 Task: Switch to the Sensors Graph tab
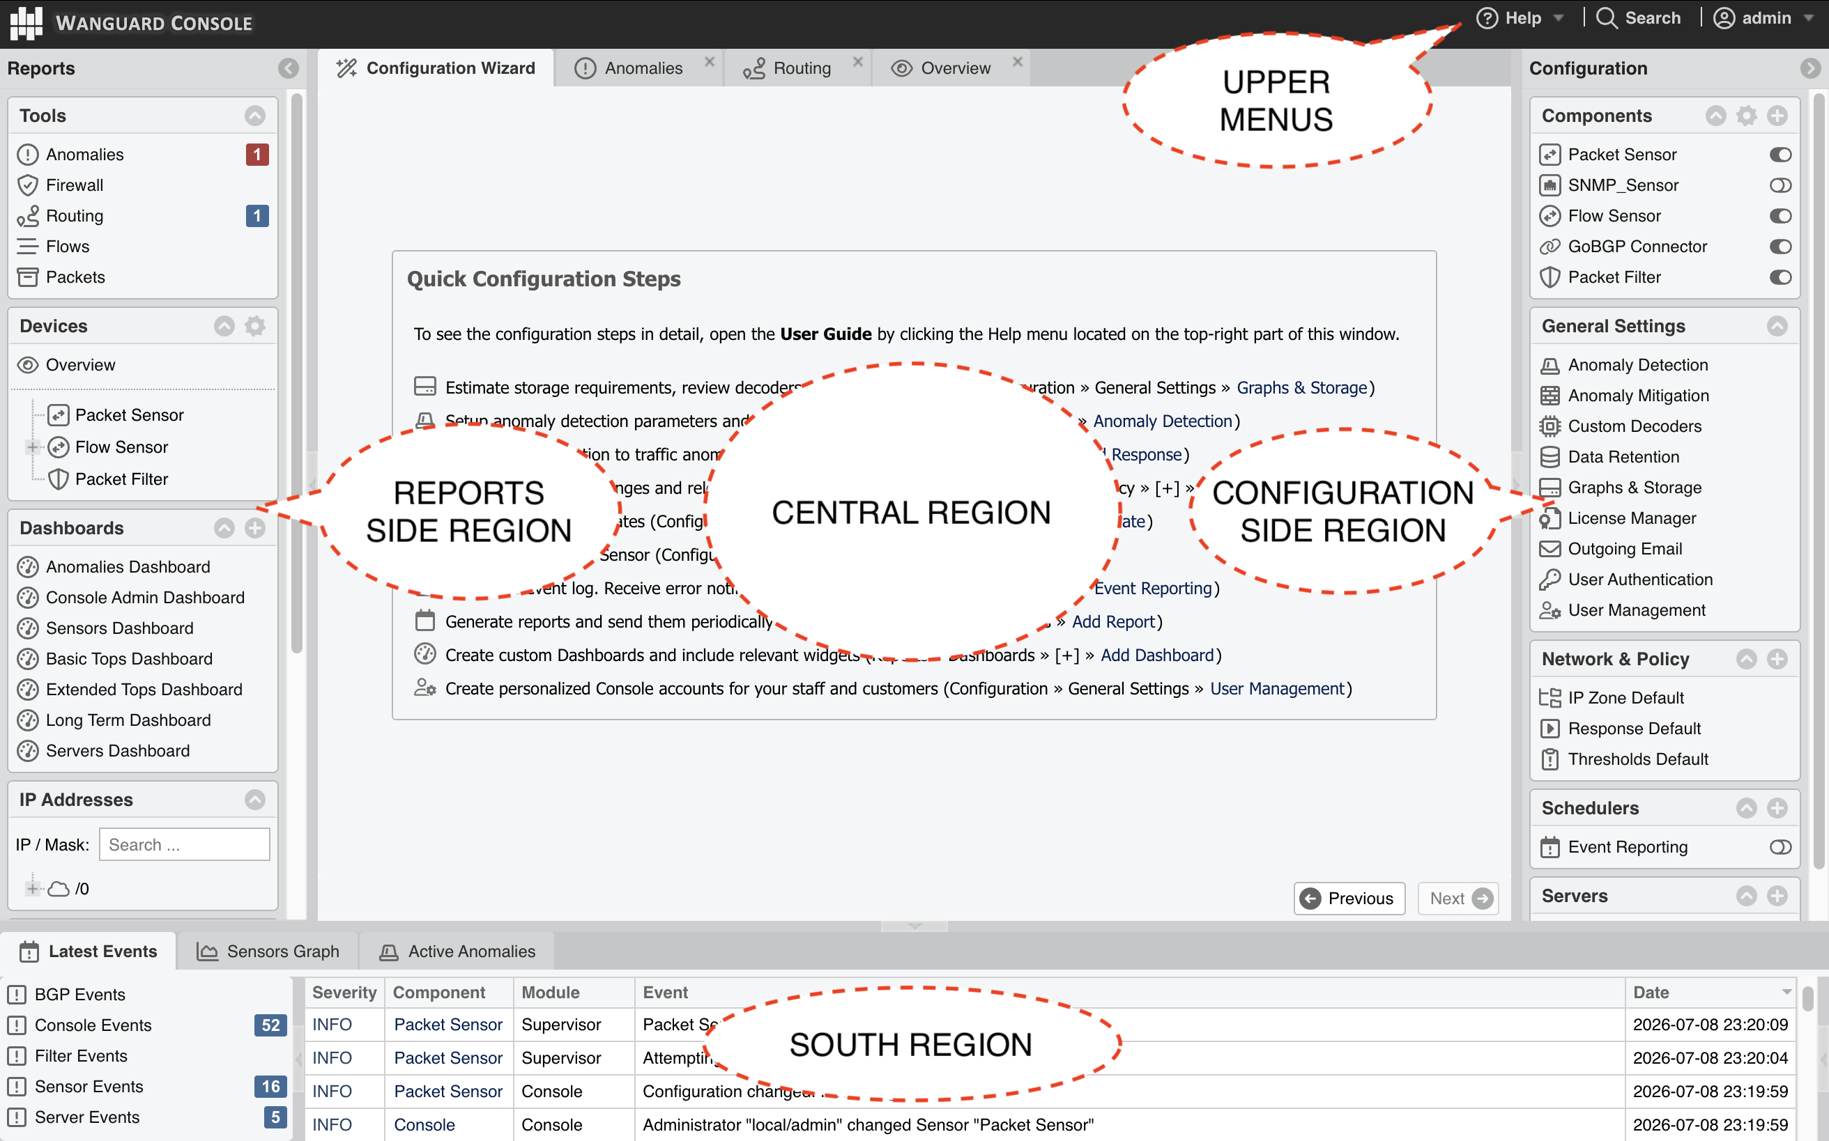268,952
